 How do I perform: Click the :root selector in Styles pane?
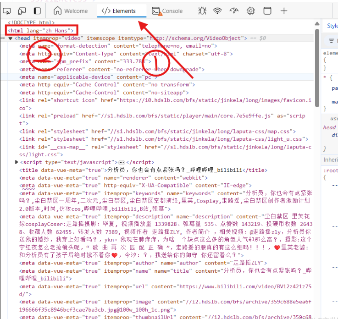point(331,170)
